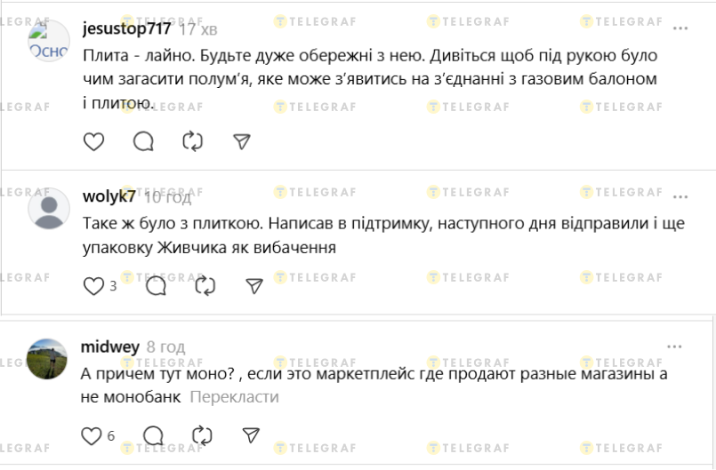Open more options for jesustop717's comment
Screen dimensions: 716x470
pyautogui.click(x=681, y=29)
